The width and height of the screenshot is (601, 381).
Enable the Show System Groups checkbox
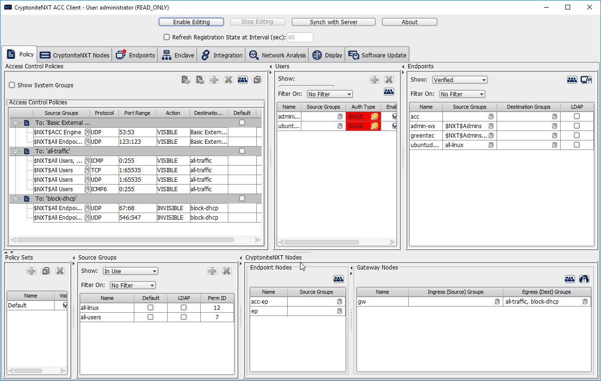(12, 85)
